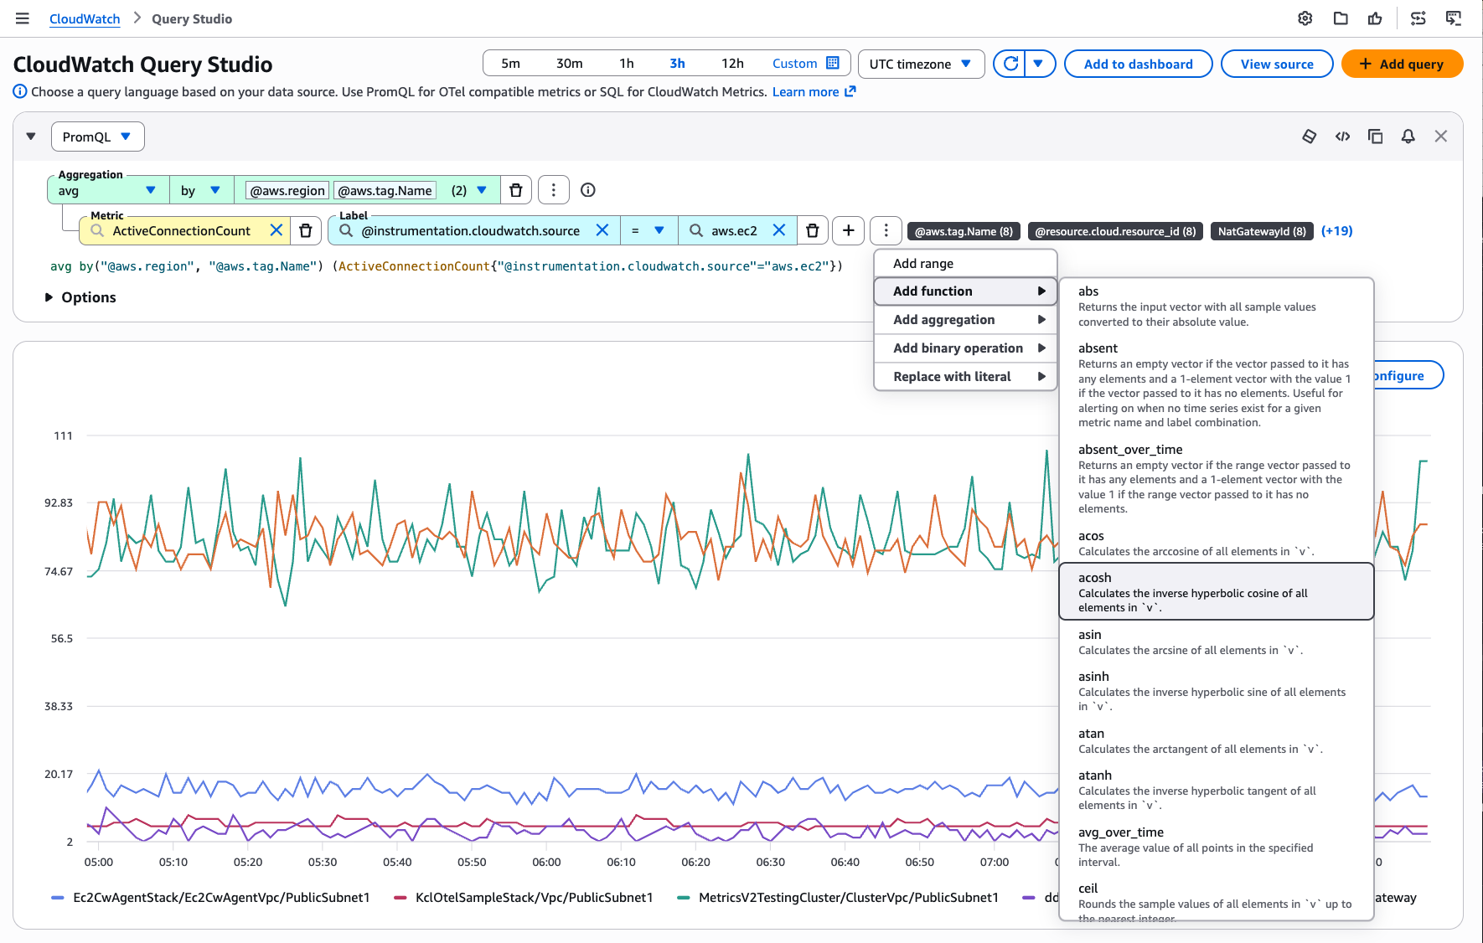Clear the ActiveConnectionCount metric field
This screenshot has height=943, width=1483.
click(x=276, y=230)
